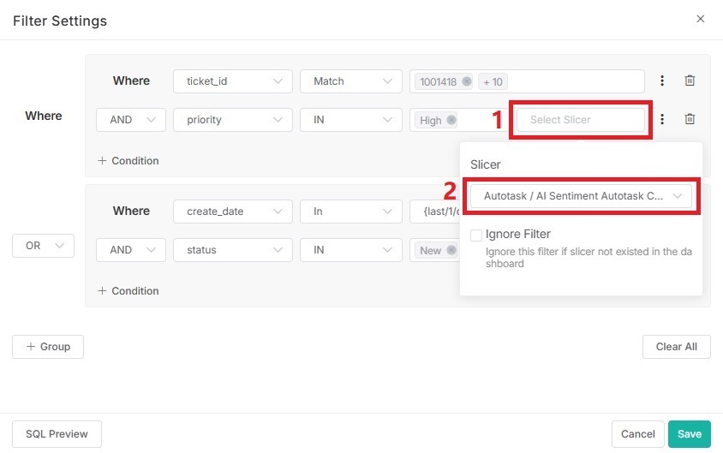Screen dimensions: 723x453
Task: Open the create_date field dropdown
Action: click(x=232, y=212)
